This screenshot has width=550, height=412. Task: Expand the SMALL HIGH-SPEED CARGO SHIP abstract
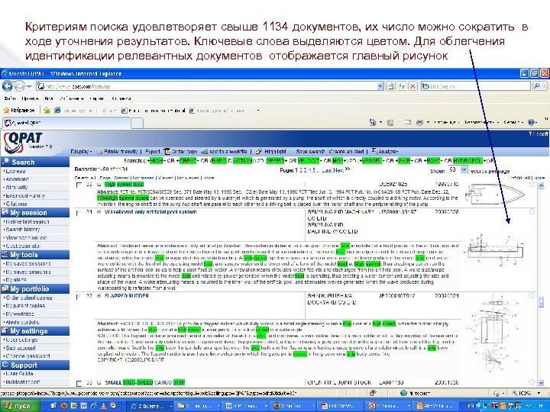[99, 382]
